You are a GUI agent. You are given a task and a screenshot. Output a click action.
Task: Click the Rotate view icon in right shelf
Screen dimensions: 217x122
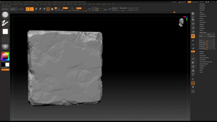point(193,71)
